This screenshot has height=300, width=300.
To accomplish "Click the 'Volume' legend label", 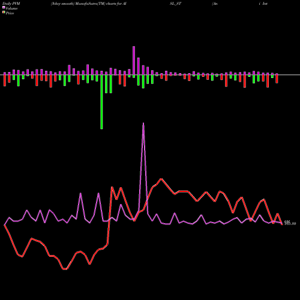I will (11, 8).
